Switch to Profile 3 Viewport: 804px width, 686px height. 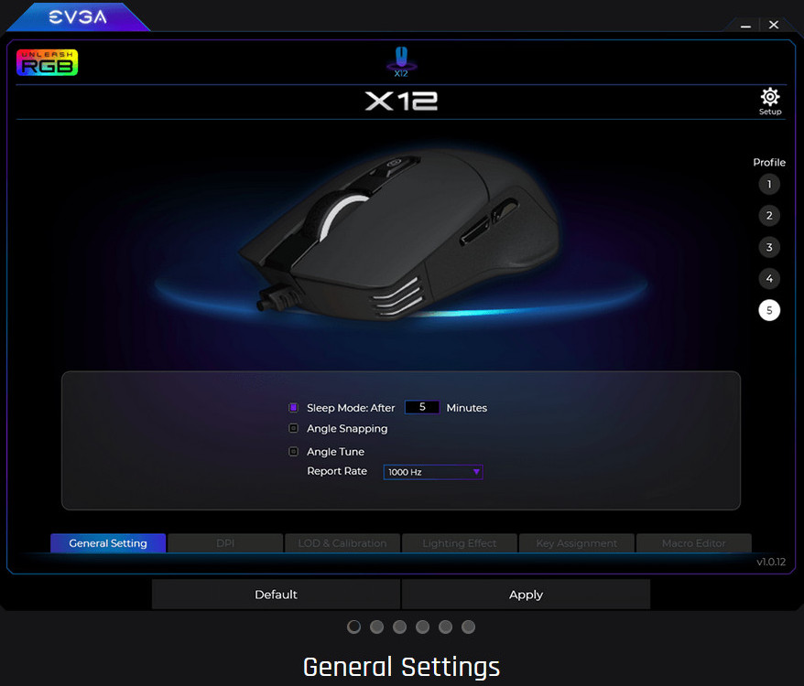pyautogui.click(x=769, y=248)
